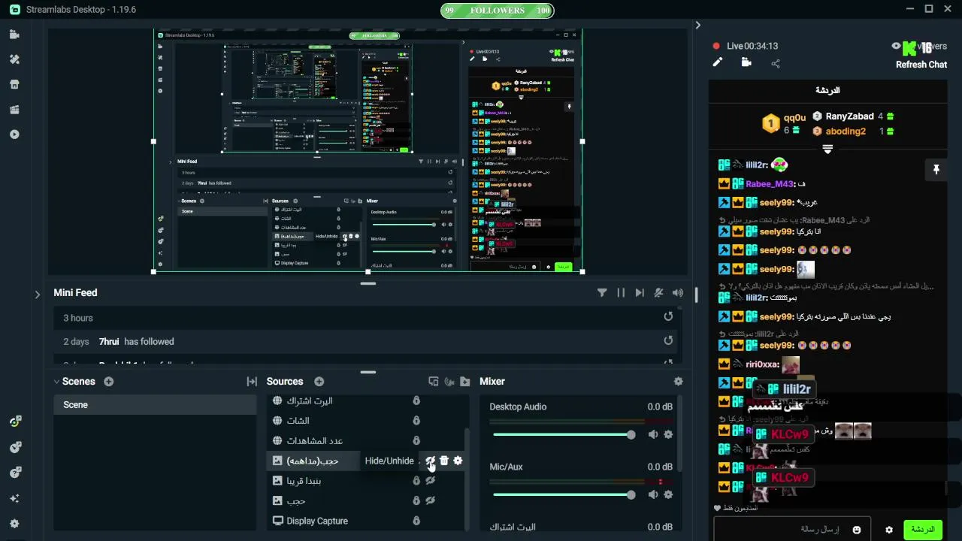Pin the chat with pin icon
The image size is (962, 541).
[936, 170]
